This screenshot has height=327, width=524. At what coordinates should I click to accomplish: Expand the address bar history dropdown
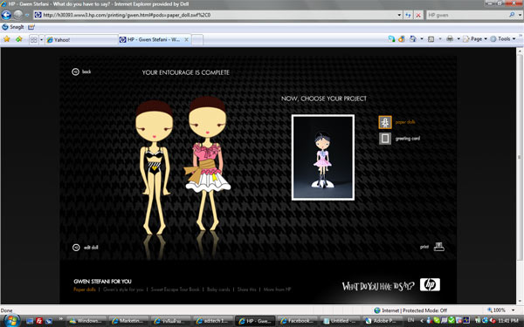point(399,15)
